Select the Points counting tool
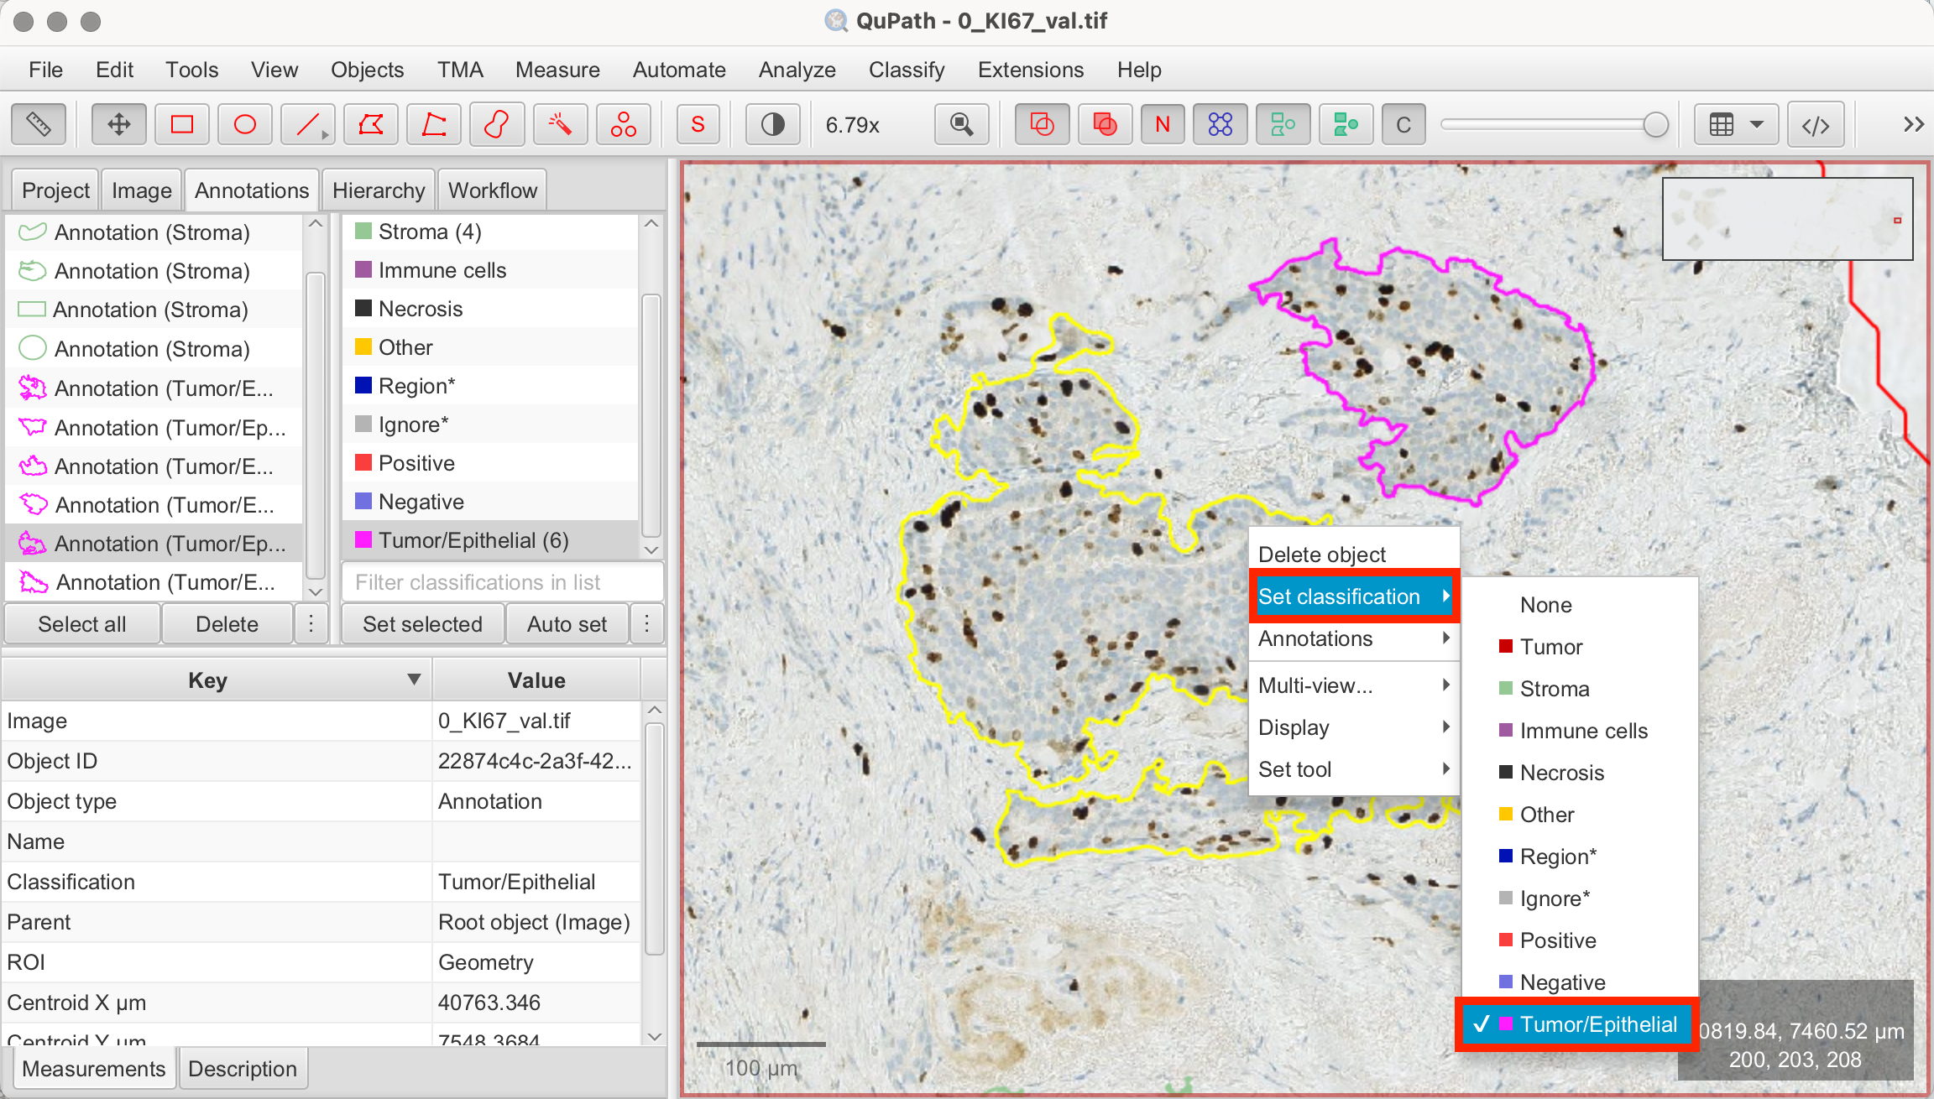The width and height of the screenshot is (1934, 1099). (623, 123)
